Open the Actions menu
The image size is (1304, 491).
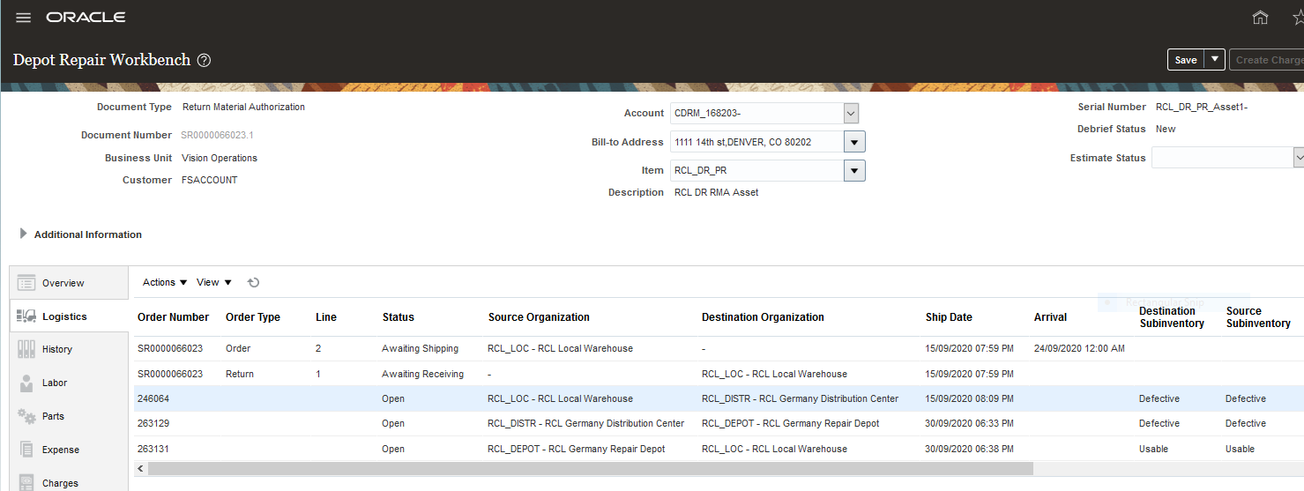tap(165, 282)
